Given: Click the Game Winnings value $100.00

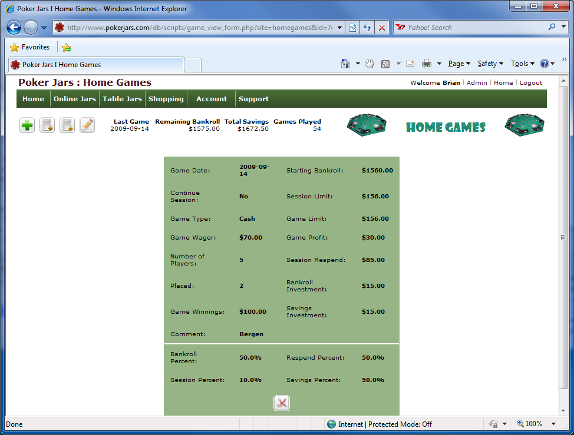Looking at the screenshot, I should 253,312.
